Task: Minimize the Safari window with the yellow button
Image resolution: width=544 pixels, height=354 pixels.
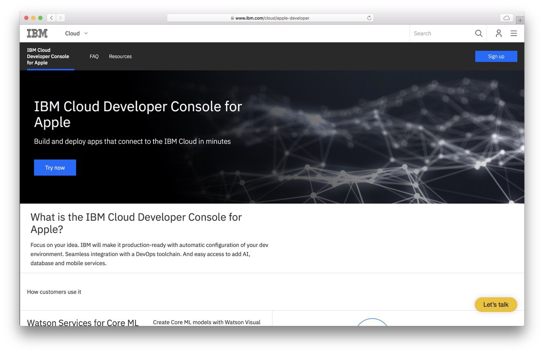Action: point(34,18)
